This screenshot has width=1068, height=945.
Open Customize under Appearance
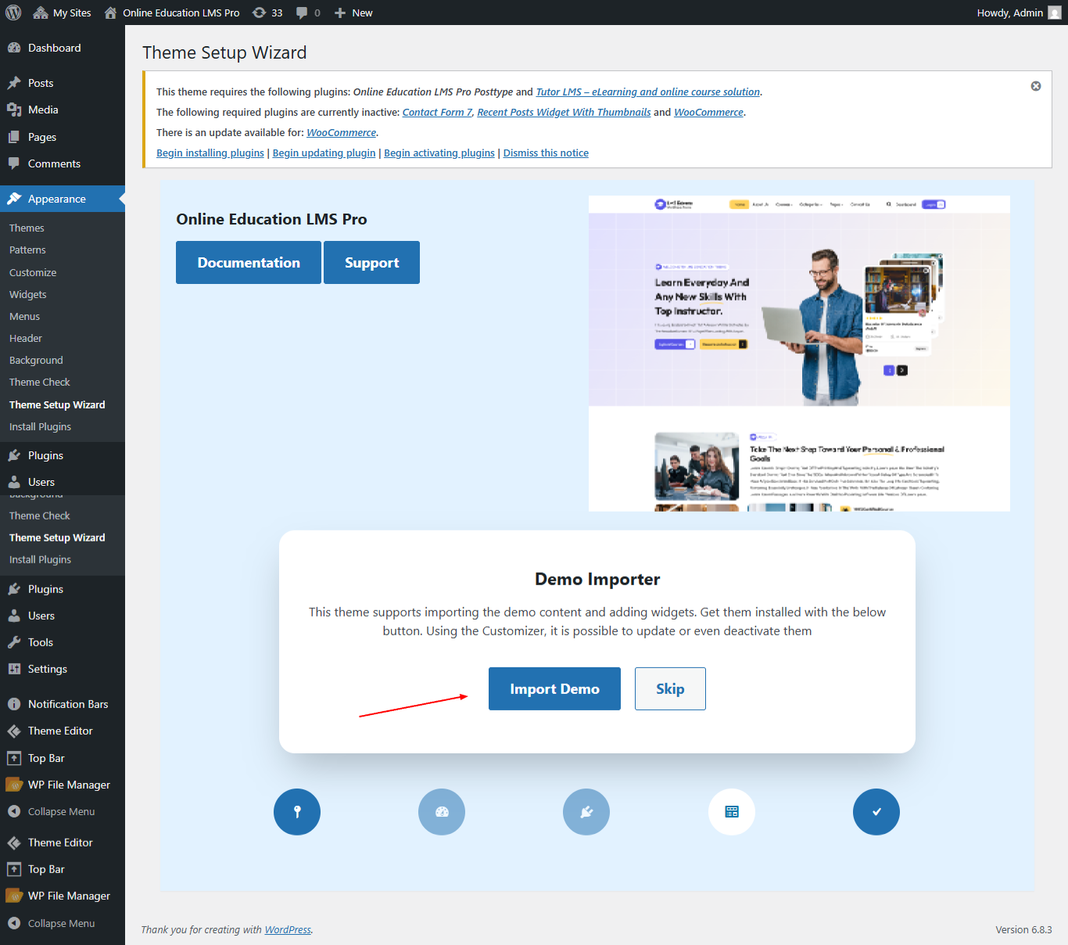pyautogui.click(x=33, y=272)
